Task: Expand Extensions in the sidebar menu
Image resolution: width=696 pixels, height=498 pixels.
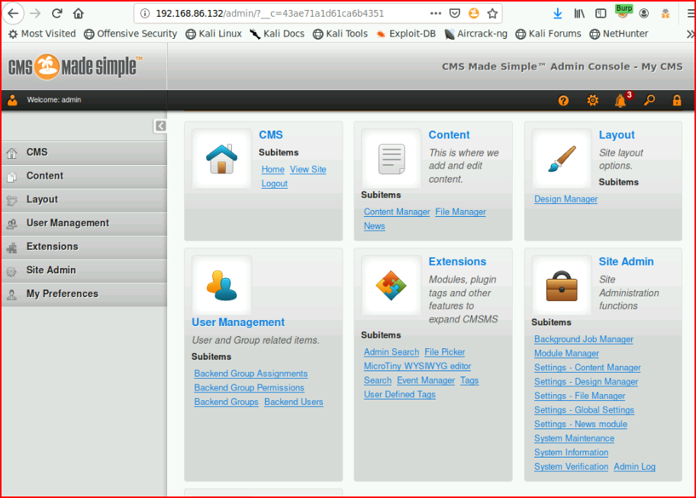Action: pyautogui.click(x=85, y=247)
